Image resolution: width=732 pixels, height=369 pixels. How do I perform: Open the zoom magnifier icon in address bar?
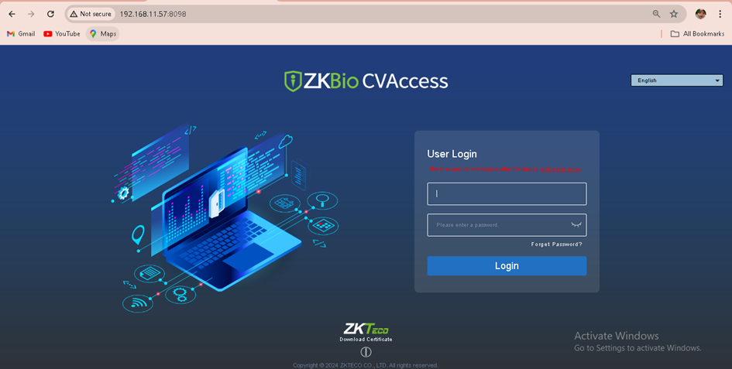[656, 14]
